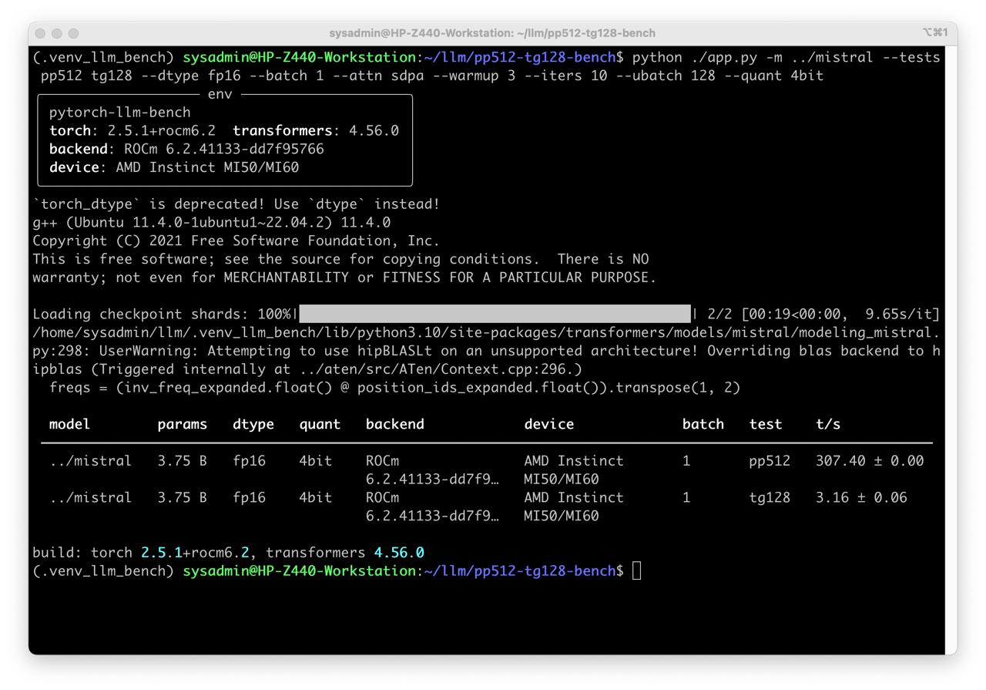Click 'pp512' test cell
The image size is (986, 690).
tap(770, 461)
